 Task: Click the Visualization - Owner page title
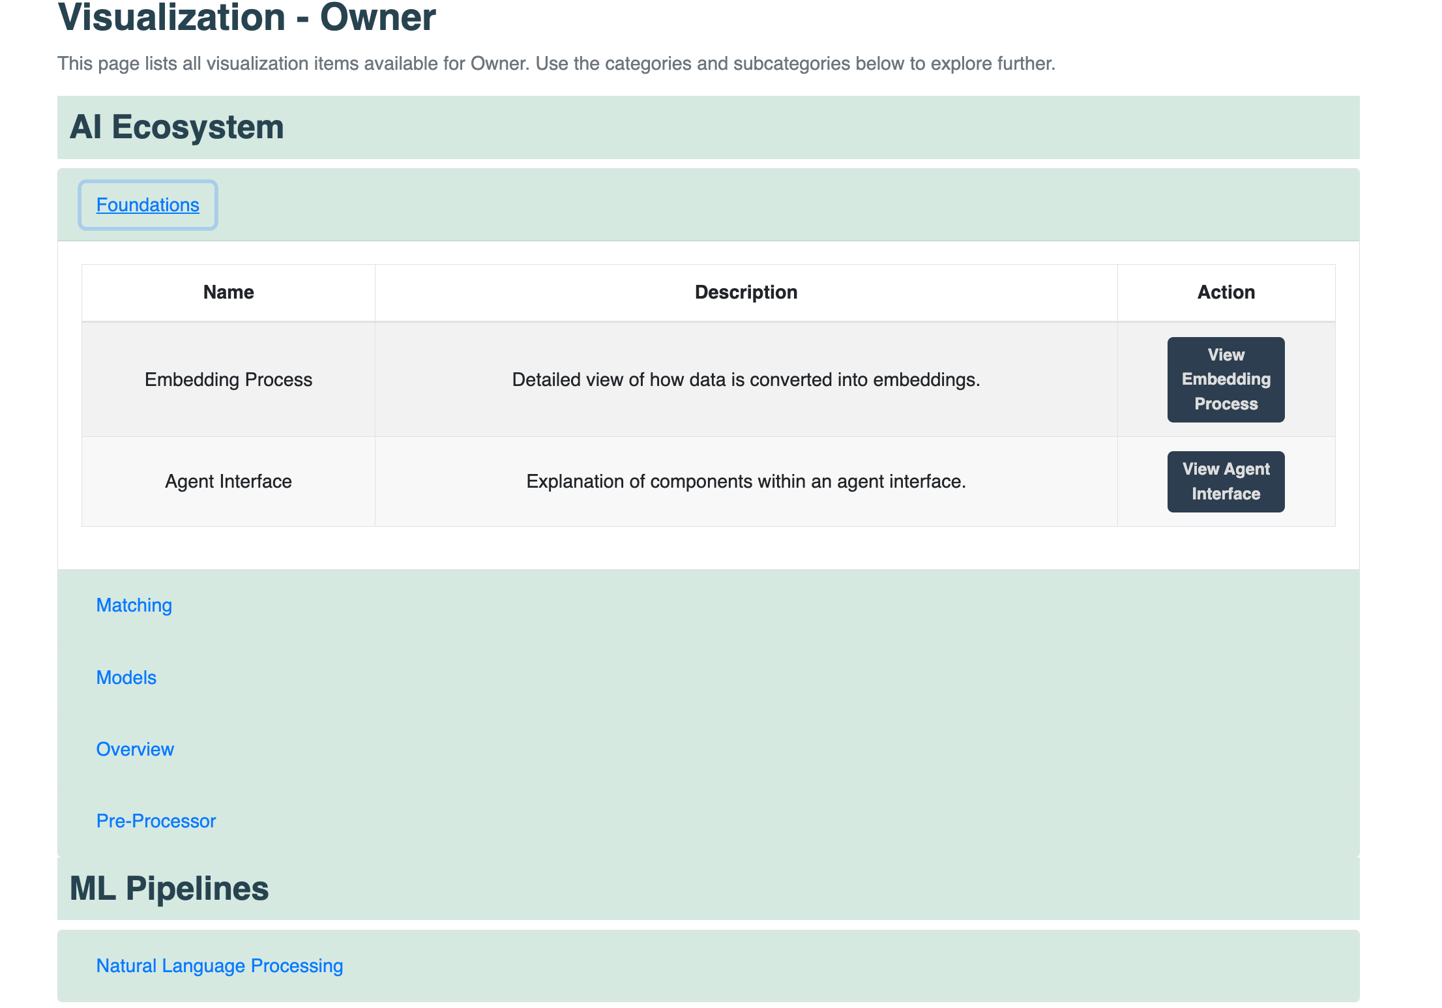[x=246, y=18]
